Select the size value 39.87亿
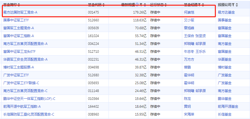The image size is (250, 119). (141, 67)
